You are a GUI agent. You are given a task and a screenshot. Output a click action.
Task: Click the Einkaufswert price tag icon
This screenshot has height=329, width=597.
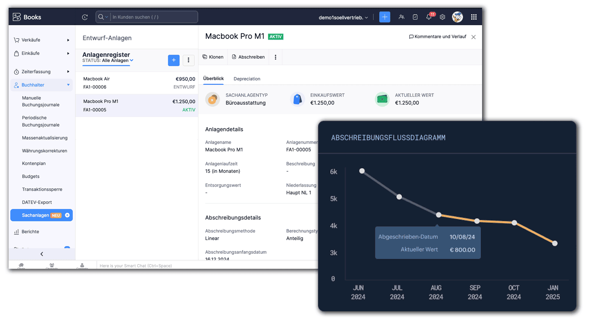[x=297, y=99]
